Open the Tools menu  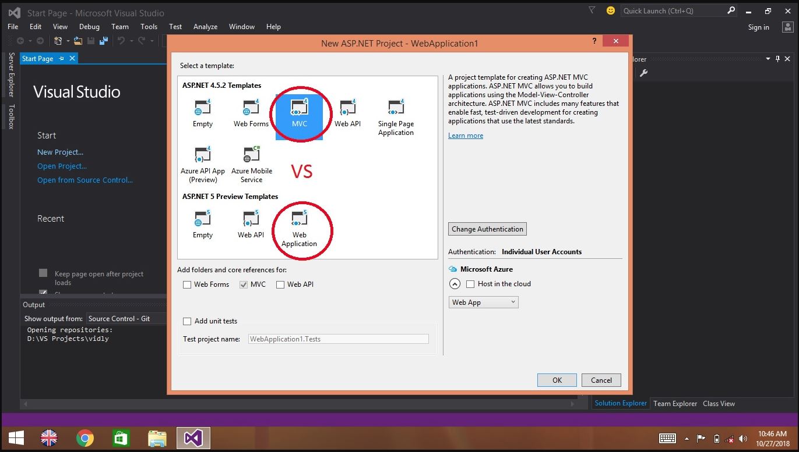[x=149, y=27]
